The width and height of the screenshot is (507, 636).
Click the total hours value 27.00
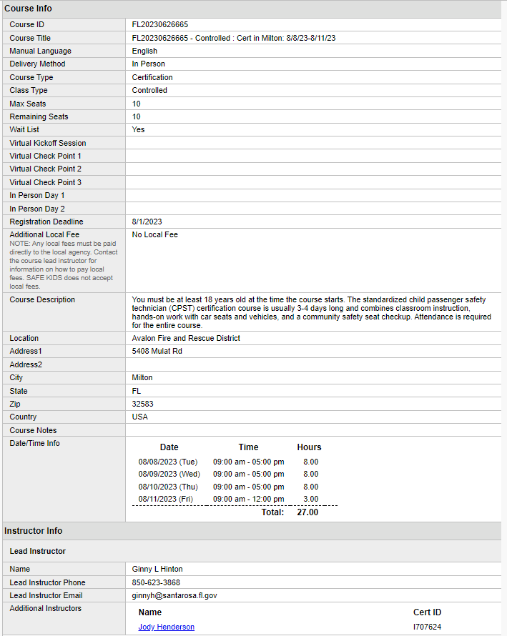pyautogui.click(x=307, y=512)
